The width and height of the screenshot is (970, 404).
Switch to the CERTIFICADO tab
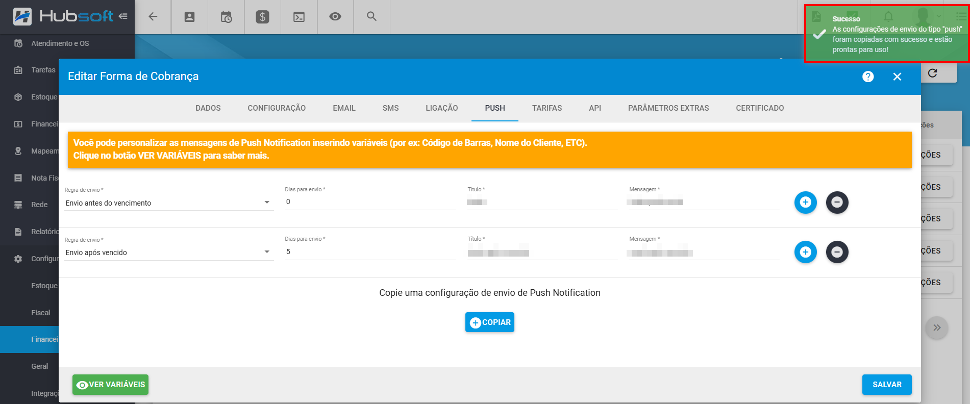click(760, 108)
